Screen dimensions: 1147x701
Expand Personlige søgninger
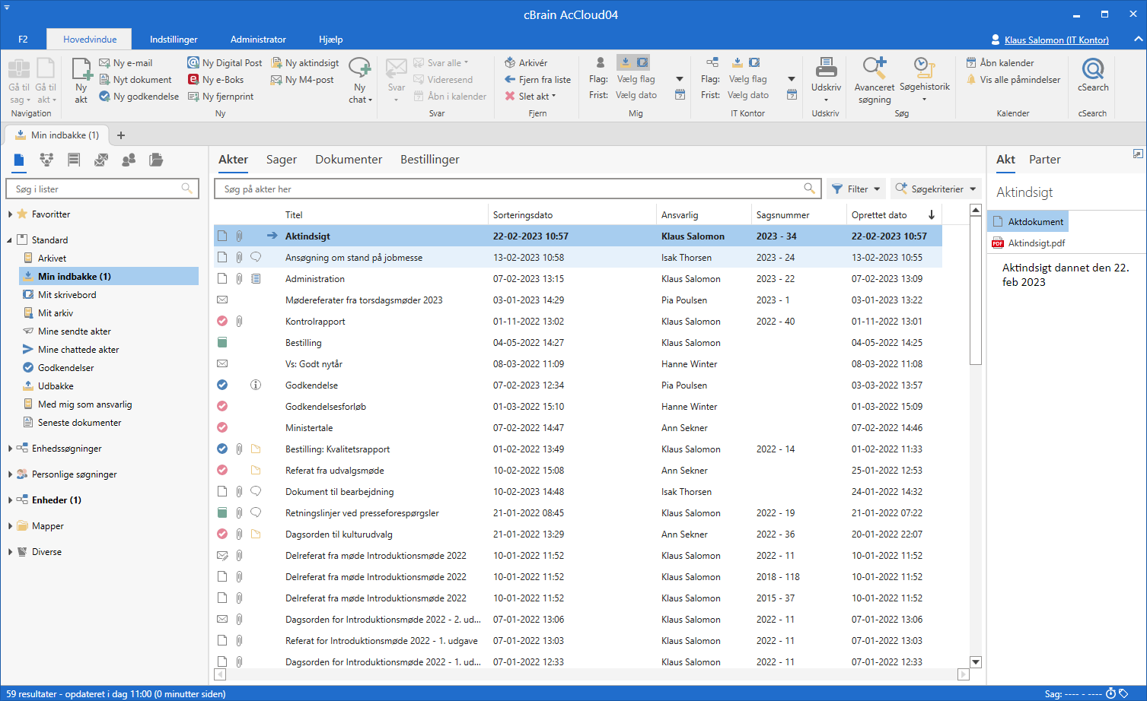click(x=10, y=474)
